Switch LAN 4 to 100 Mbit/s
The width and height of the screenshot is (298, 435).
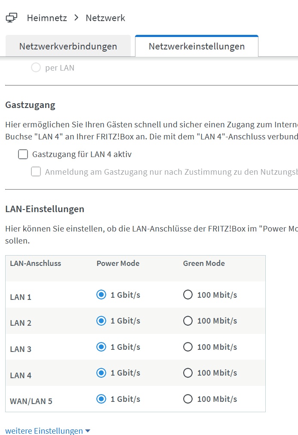click(188, 373)
